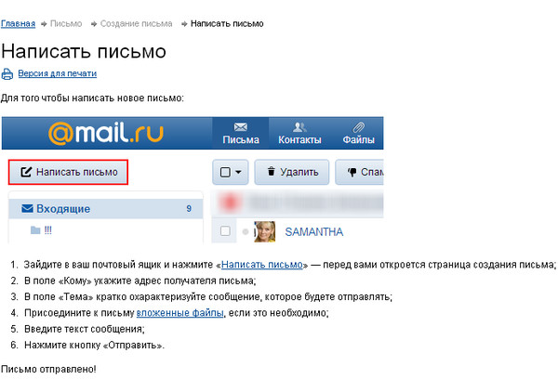The width and height of the screenshot is (558, 379).
Task: Mark as spam with Спам button
Action: click(x=359, y=172)
